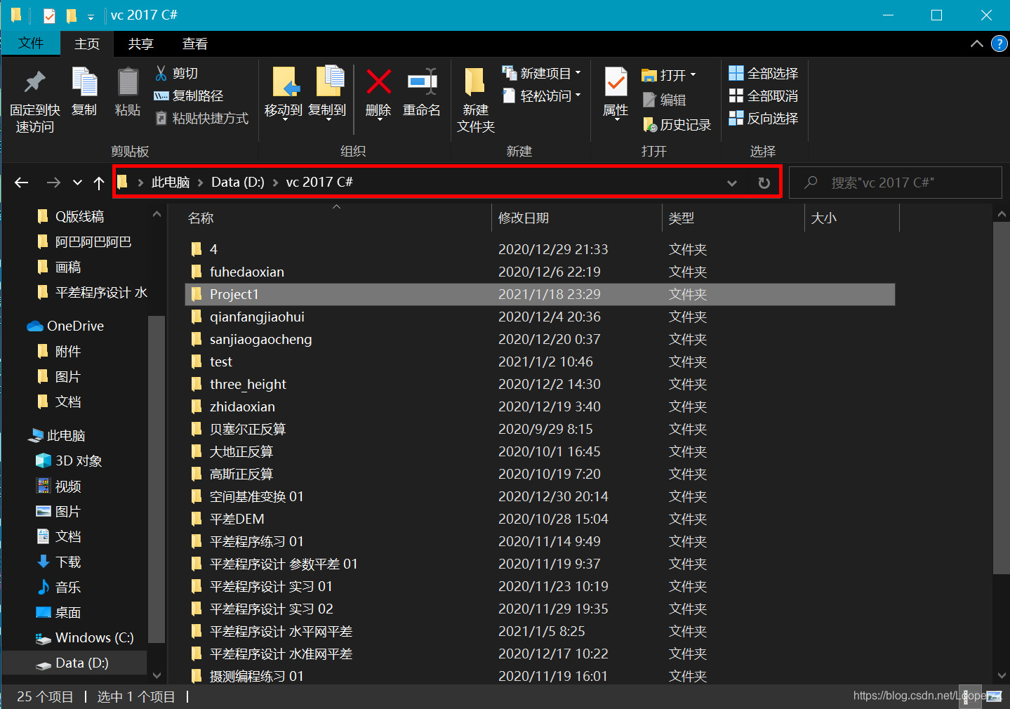Viewport: 1010px width, 709px height.
Task: Switch to the Share (共享) tab
Action: 140,44
